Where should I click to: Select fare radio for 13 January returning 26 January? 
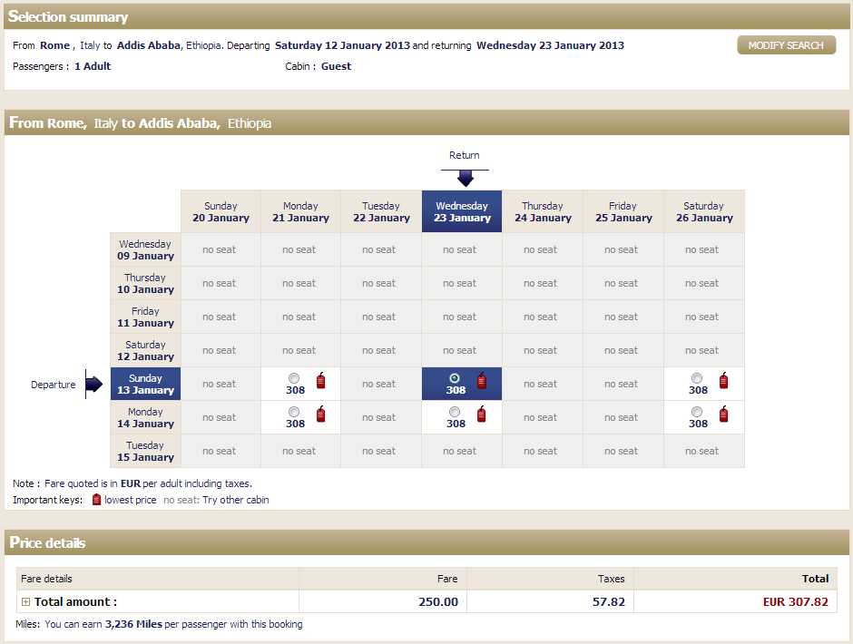click(x=696, y=378)
